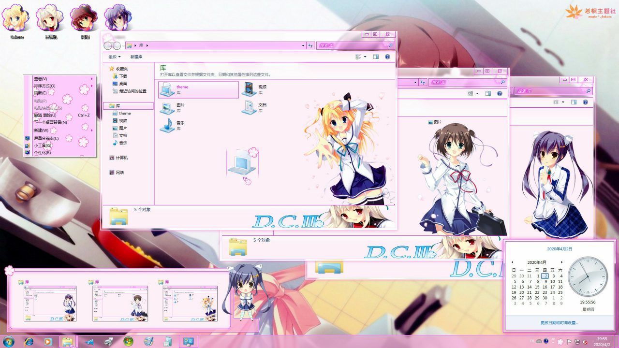
Task: Click the action center flag in system tray
Action: coord(569,342)
